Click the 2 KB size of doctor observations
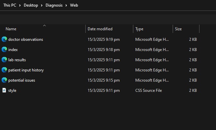 coord(193,39)
